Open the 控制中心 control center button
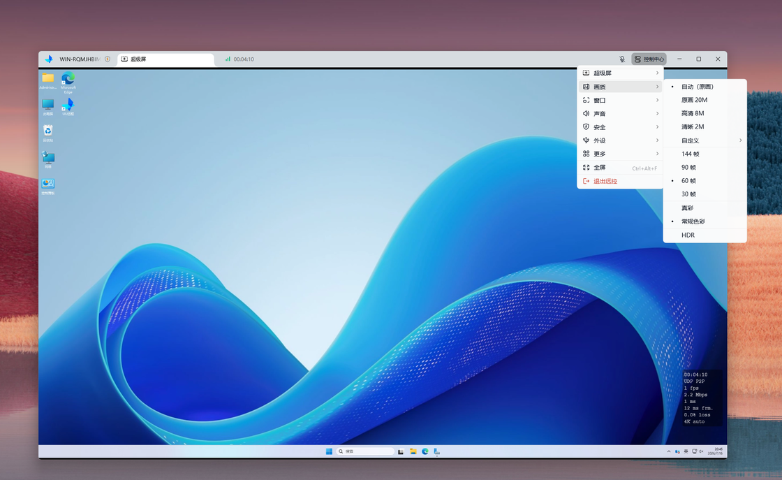 pos(649,59)
